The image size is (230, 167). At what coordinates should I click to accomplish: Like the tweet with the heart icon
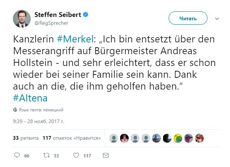pyautogui.click(x=76, y=156)
